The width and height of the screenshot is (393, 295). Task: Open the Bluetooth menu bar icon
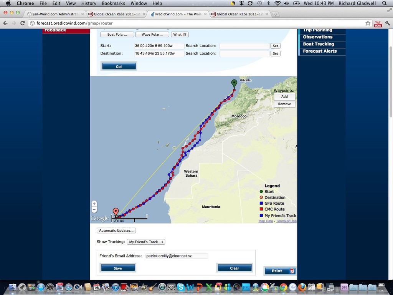(x=268, y=3)
